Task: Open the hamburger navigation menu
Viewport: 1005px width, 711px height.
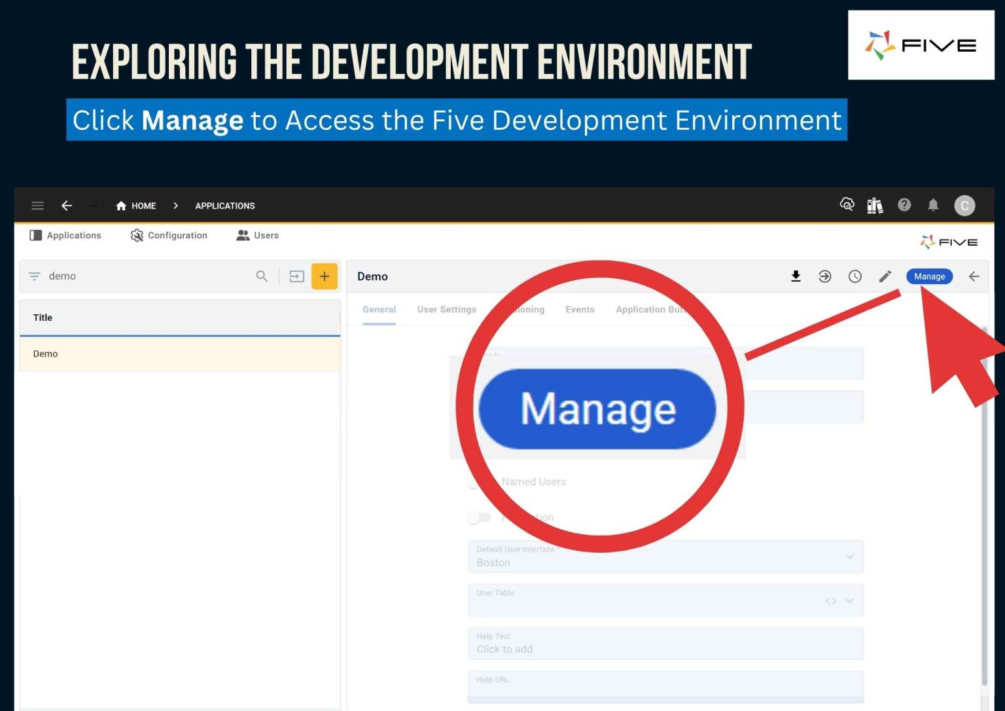Action: pyautogui.click(x=37, y=205)
